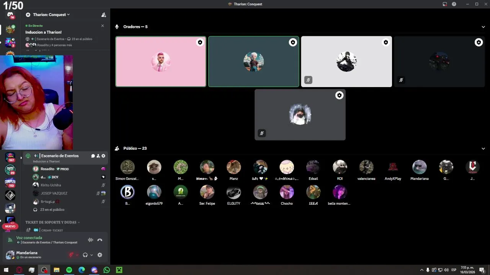The image size is (490, 275).
Task: Select Rosadito in the channel speaker list
Action: (x=69, y=169)
